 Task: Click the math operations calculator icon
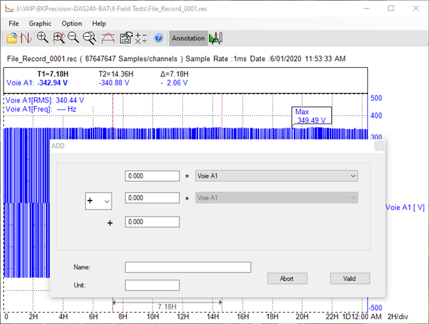141,38
